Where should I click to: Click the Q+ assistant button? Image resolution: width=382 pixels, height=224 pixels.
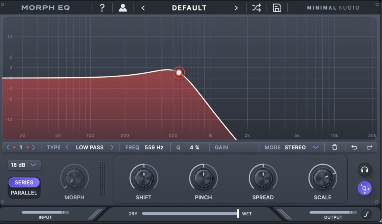coord(364,188)
